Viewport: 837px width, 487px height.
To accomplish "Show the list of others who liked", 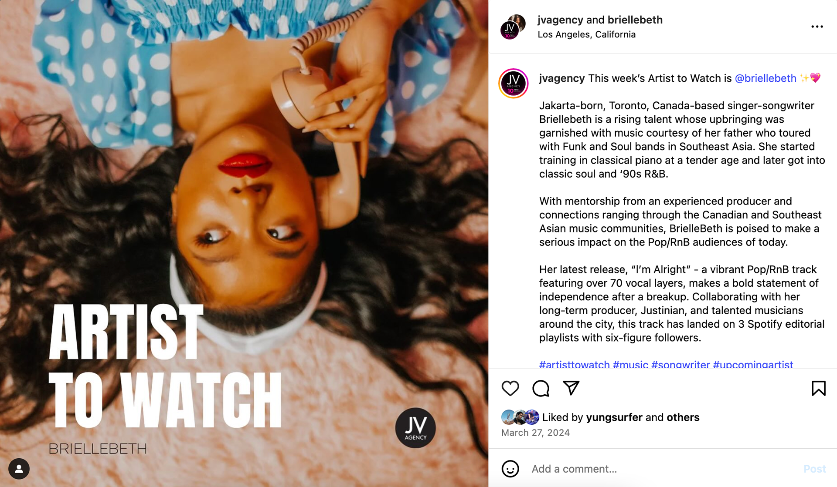I will (x=683, y=417).
